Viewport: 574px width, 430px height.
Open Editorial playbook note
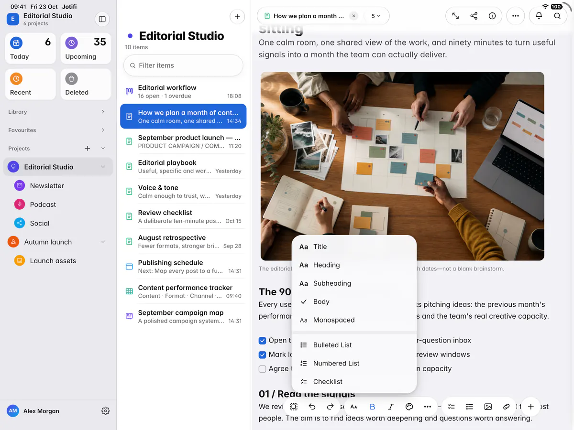tap(183, 166)
